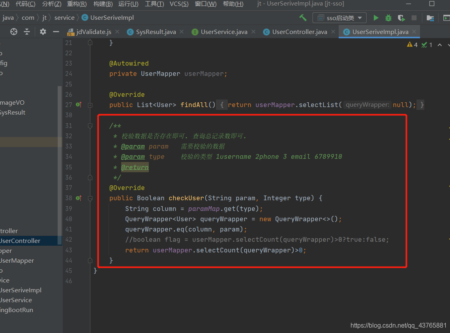Click the typo check count icon
The height and width of the screenshot is (333, 450).
[x=427, y=45]
